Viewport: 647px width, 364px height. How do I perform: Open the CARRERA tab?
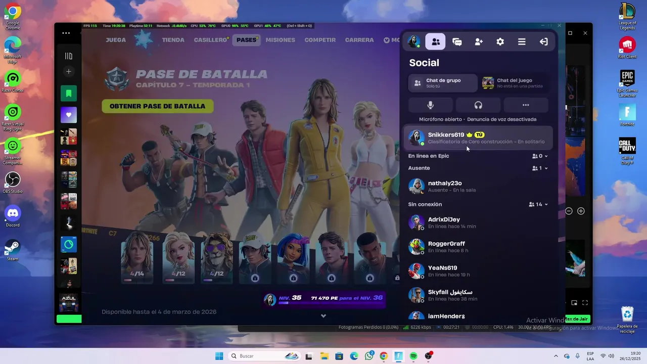(359, 40)
